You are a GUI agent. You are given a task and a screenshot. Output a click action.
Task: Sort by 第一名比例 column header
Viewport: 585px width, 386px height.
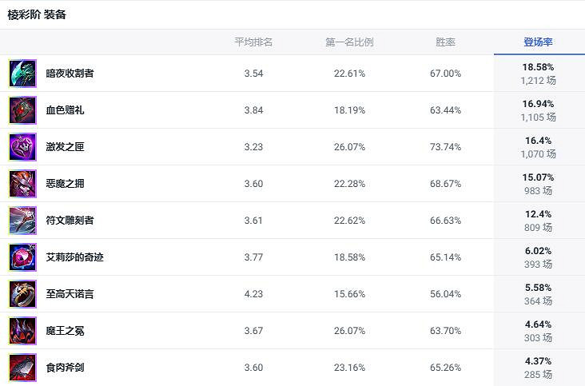[x=349, y=42]
